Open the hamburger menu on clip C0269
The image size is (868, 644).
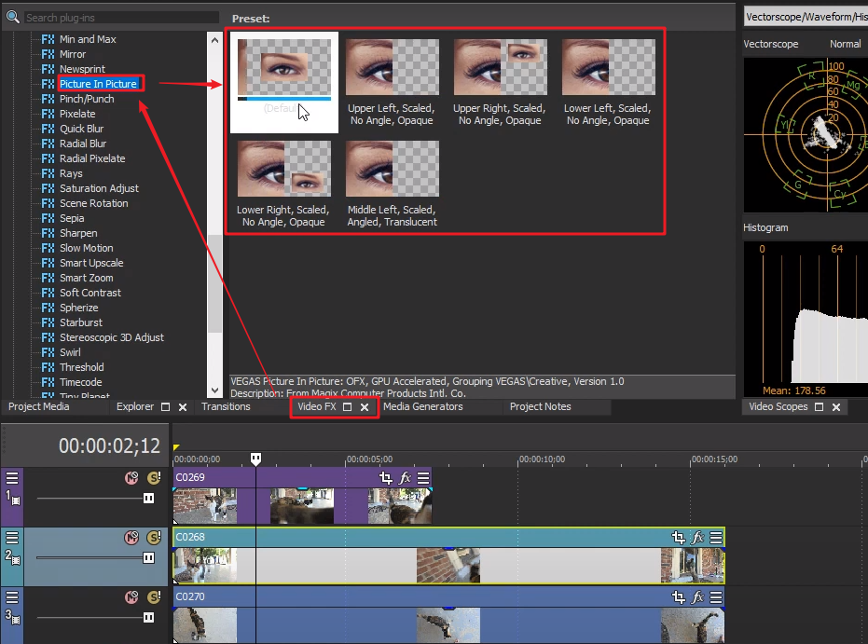pos(423,477)
